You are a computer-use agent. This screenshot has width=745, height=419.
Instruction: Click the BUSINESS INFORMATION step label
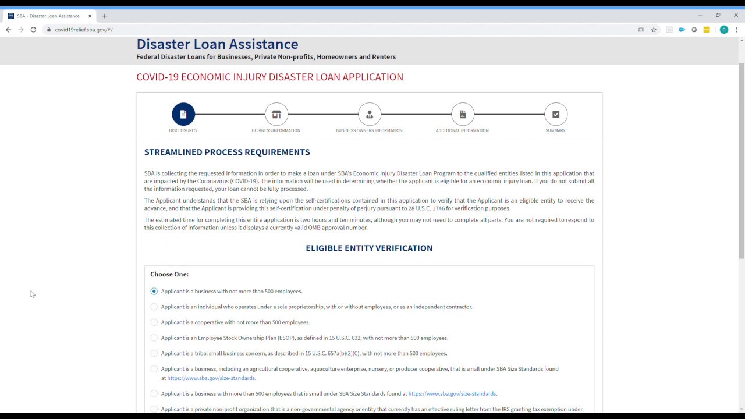(276, 130)
